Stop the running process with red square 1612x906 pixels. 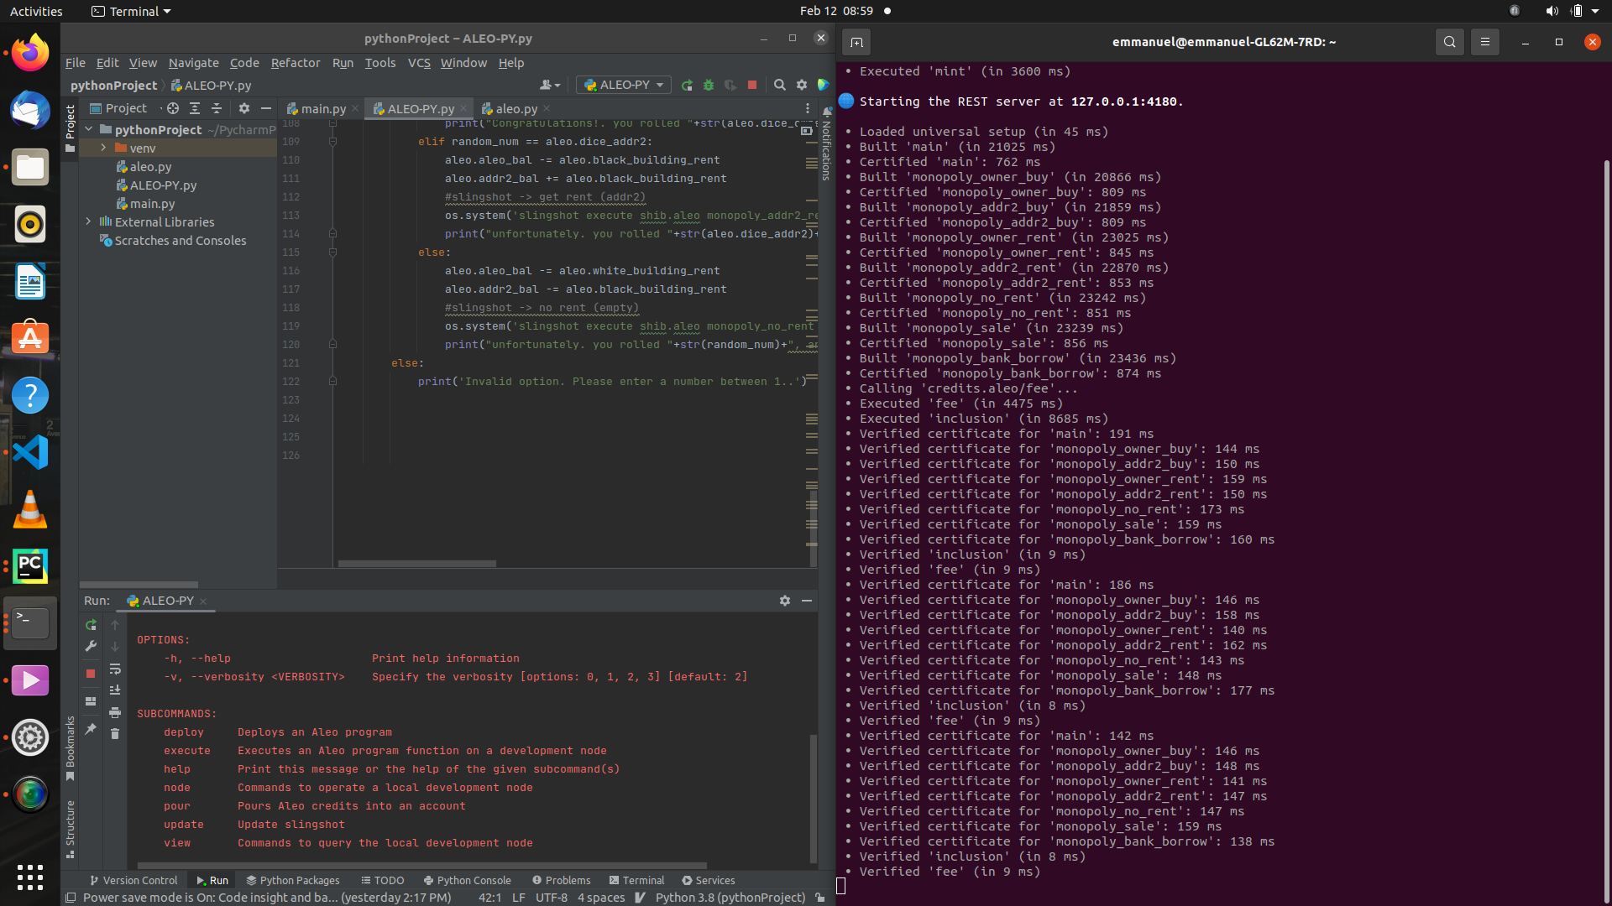(752, 85)
